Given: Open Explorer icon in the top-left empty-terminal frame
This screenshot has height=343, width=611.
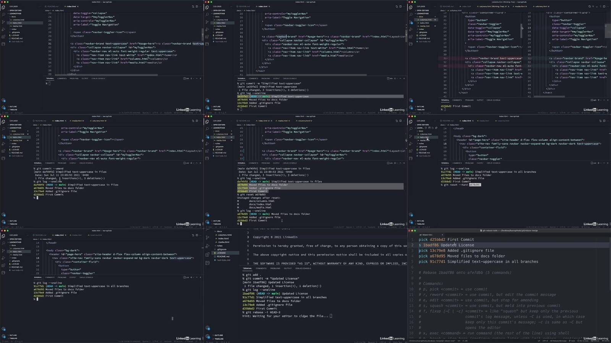Looking at the screenshot, I should coord(3,7).
